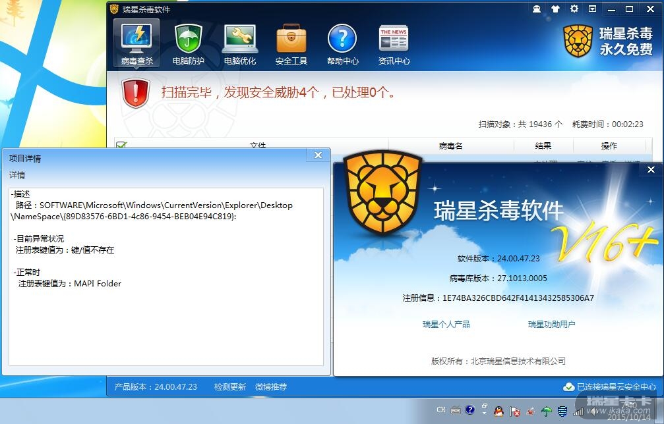Open the 资讯中心 newspaper section
Screen dimensions: 664x424
394,44
